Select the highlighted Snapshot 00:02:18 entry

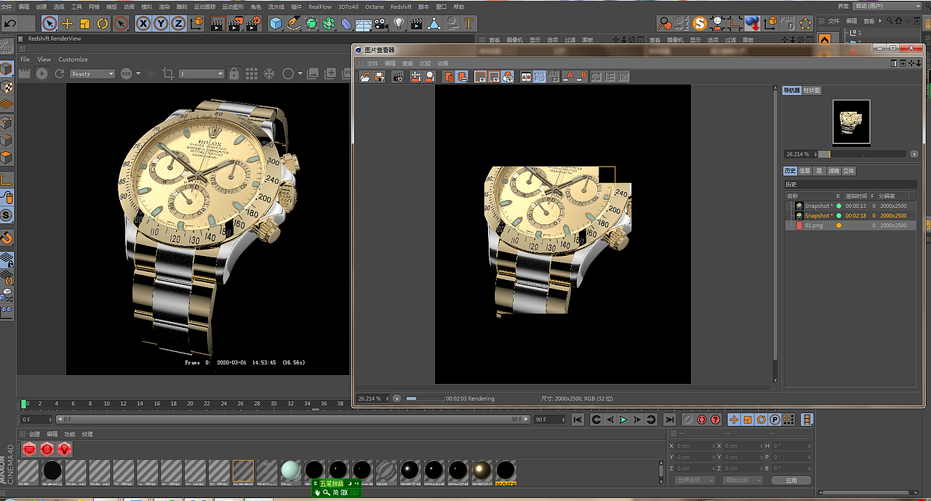(851, 215)
